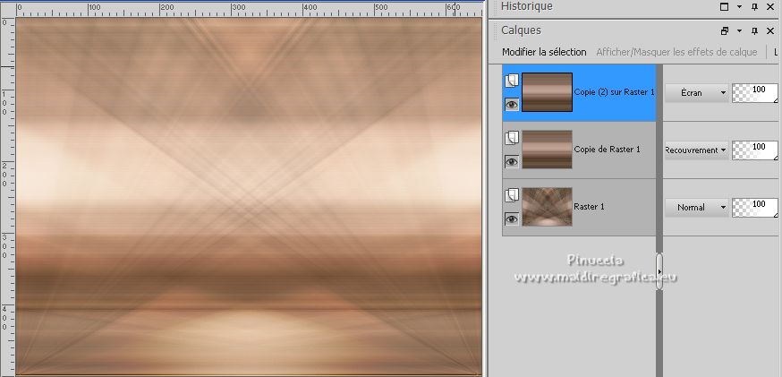This screenshot has height=377, width=782.
Task: Click opacity field of Raster 1 layer
Action: (754, 207)
